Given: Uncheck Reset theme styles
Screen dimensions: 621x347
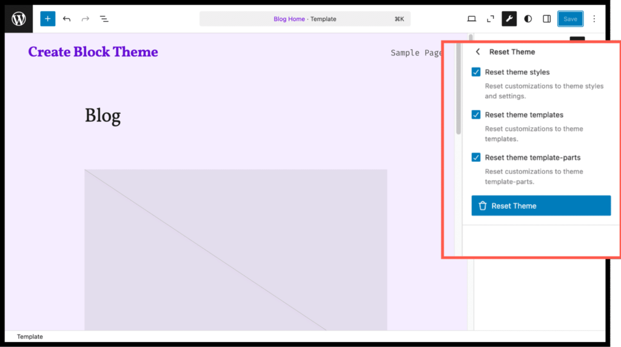Looking at the screenshot, I should [476, 72].
